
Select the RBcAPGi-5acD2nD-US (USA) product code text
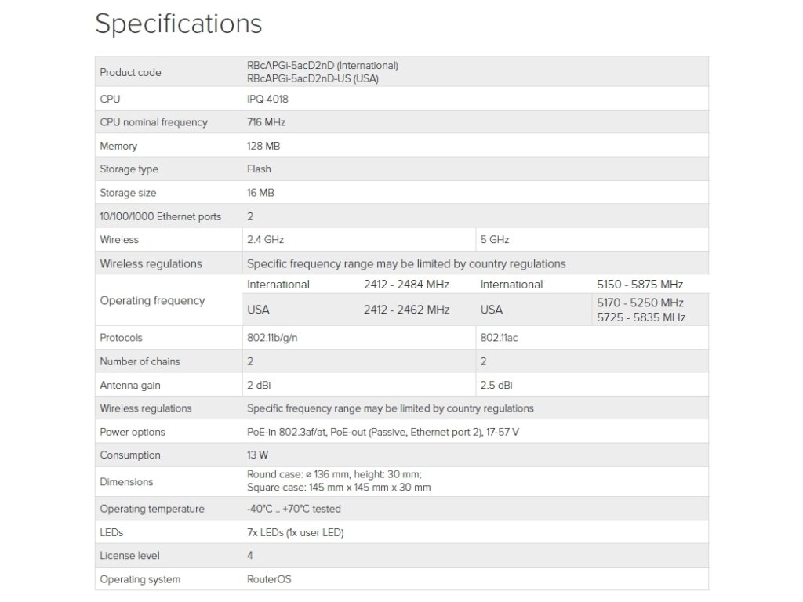[314, 78]
